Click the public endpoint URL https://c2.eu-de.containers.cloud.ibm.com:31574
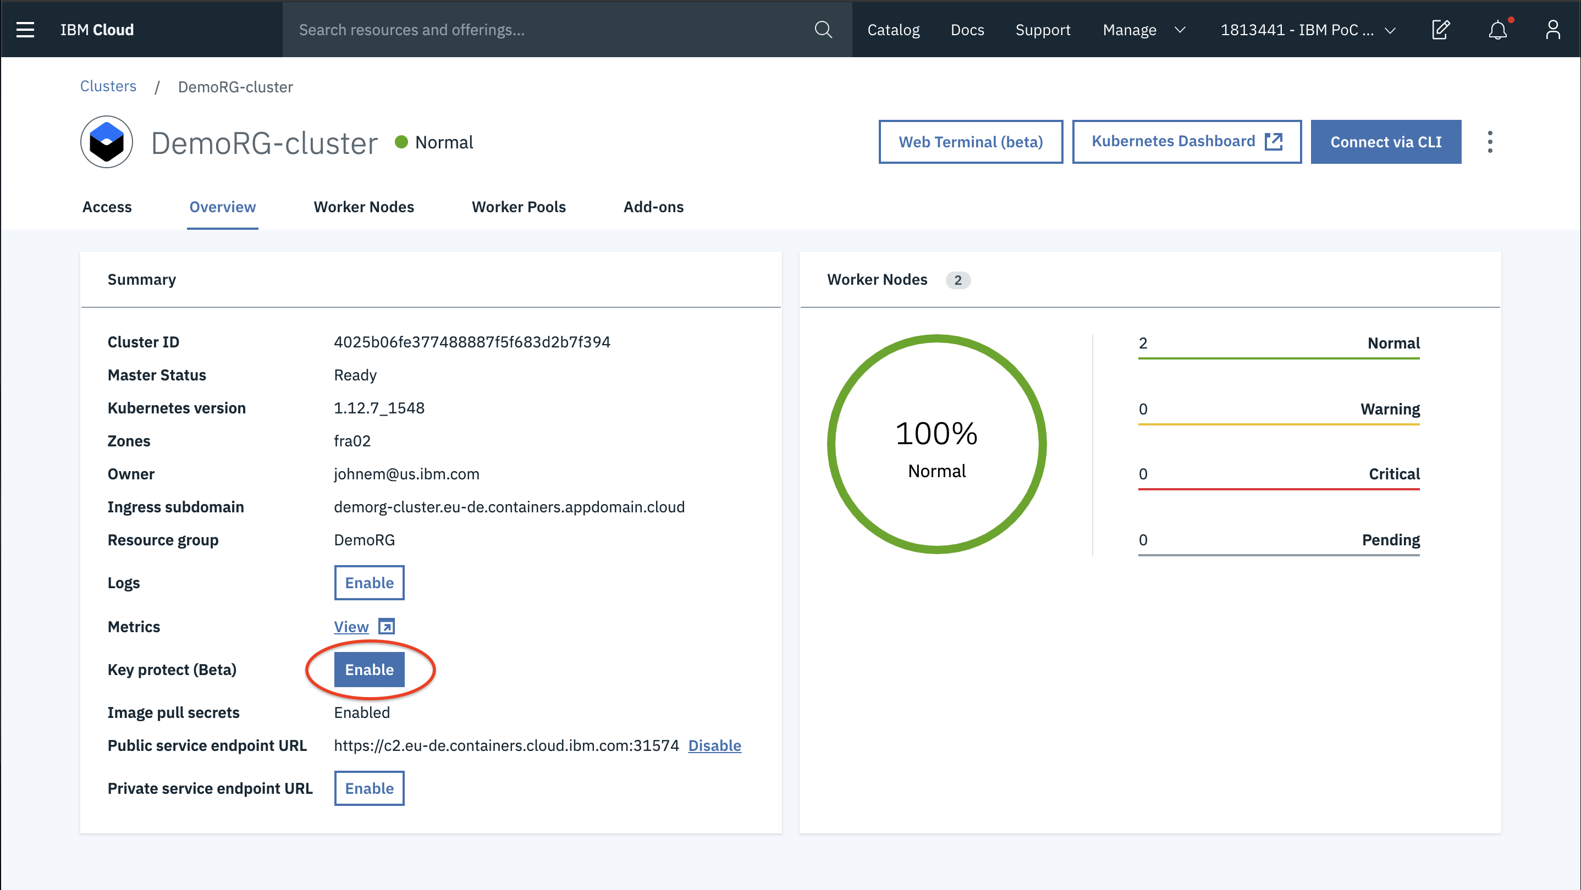Viewport: 1581px width, 890px height. pyautogui.click(x=506, y=745)
